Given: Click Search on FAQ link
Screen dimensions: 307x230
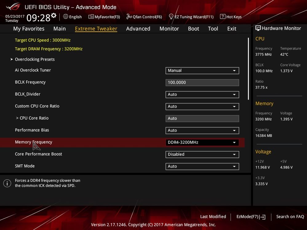Looking at the screenshot, I should pyautogui.click(x=290, y=217).
